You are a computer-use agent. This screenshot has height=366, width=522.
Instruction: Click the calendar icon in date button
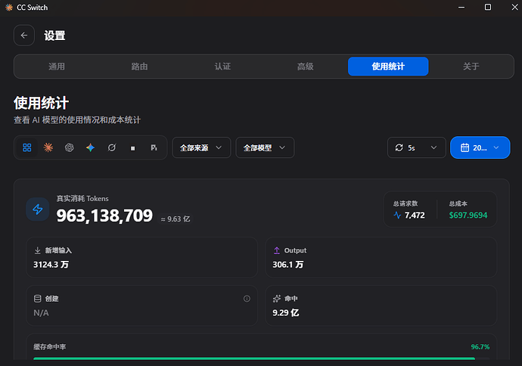point(465,147)
